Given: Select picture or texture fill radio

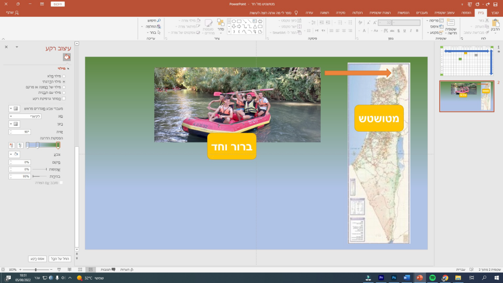Looking at the screenshot, I should click(64, 87).
